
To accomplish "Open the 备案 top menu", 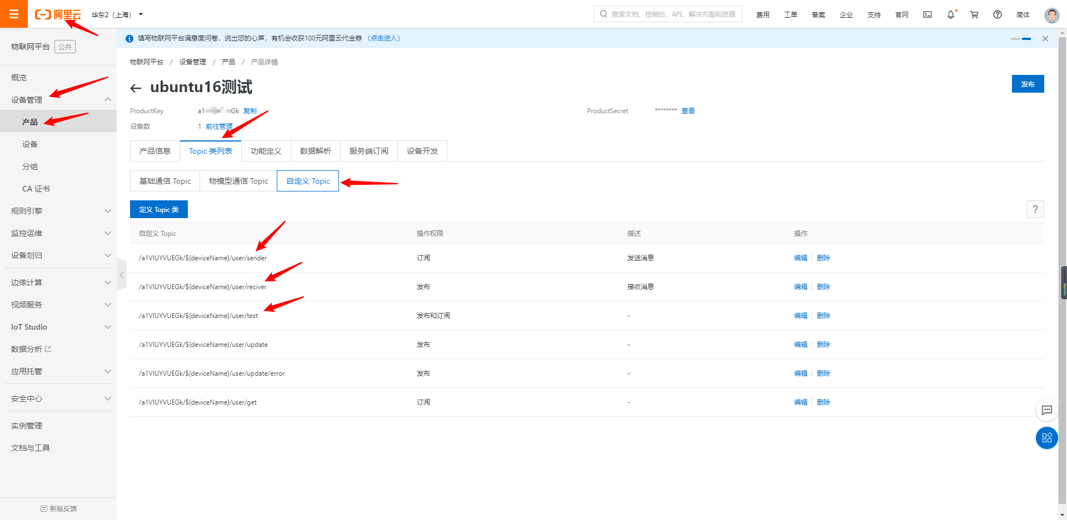I will (818, 15).
